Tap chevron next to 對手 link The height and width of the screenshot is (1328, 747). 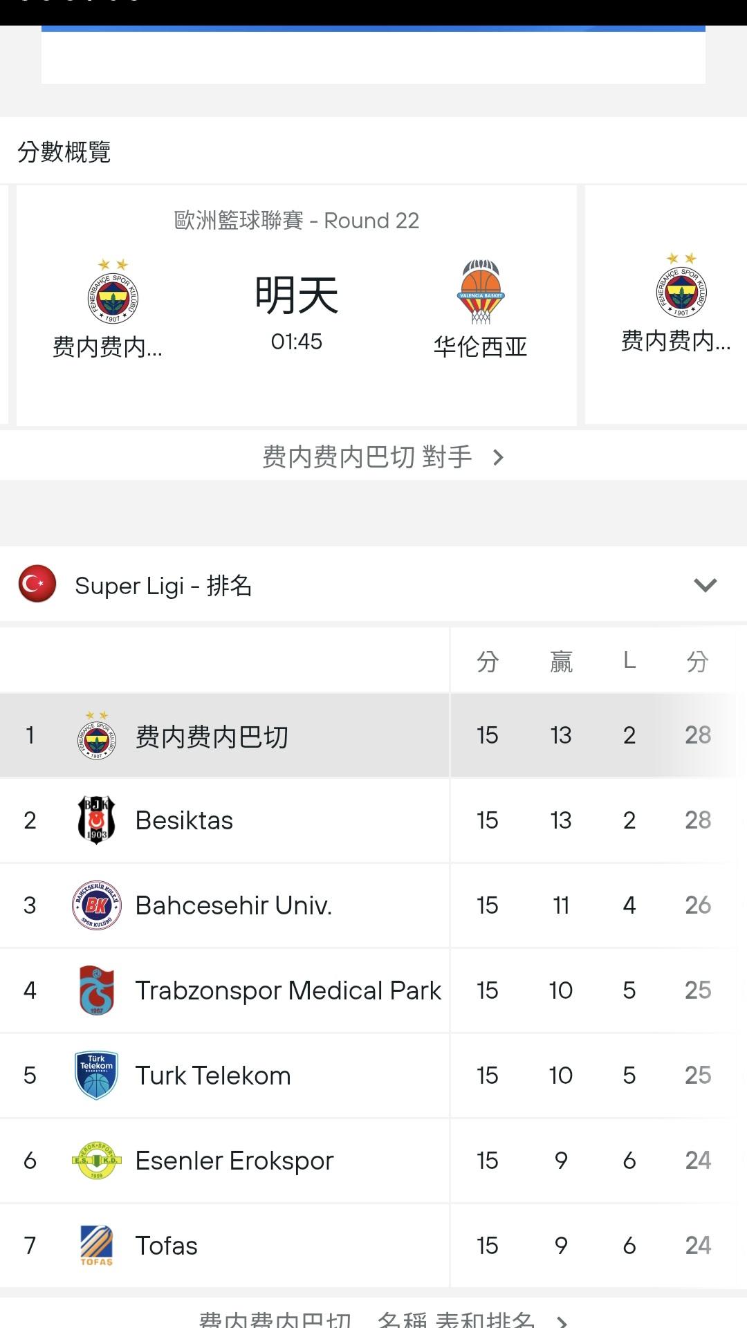tap(498, 457)
